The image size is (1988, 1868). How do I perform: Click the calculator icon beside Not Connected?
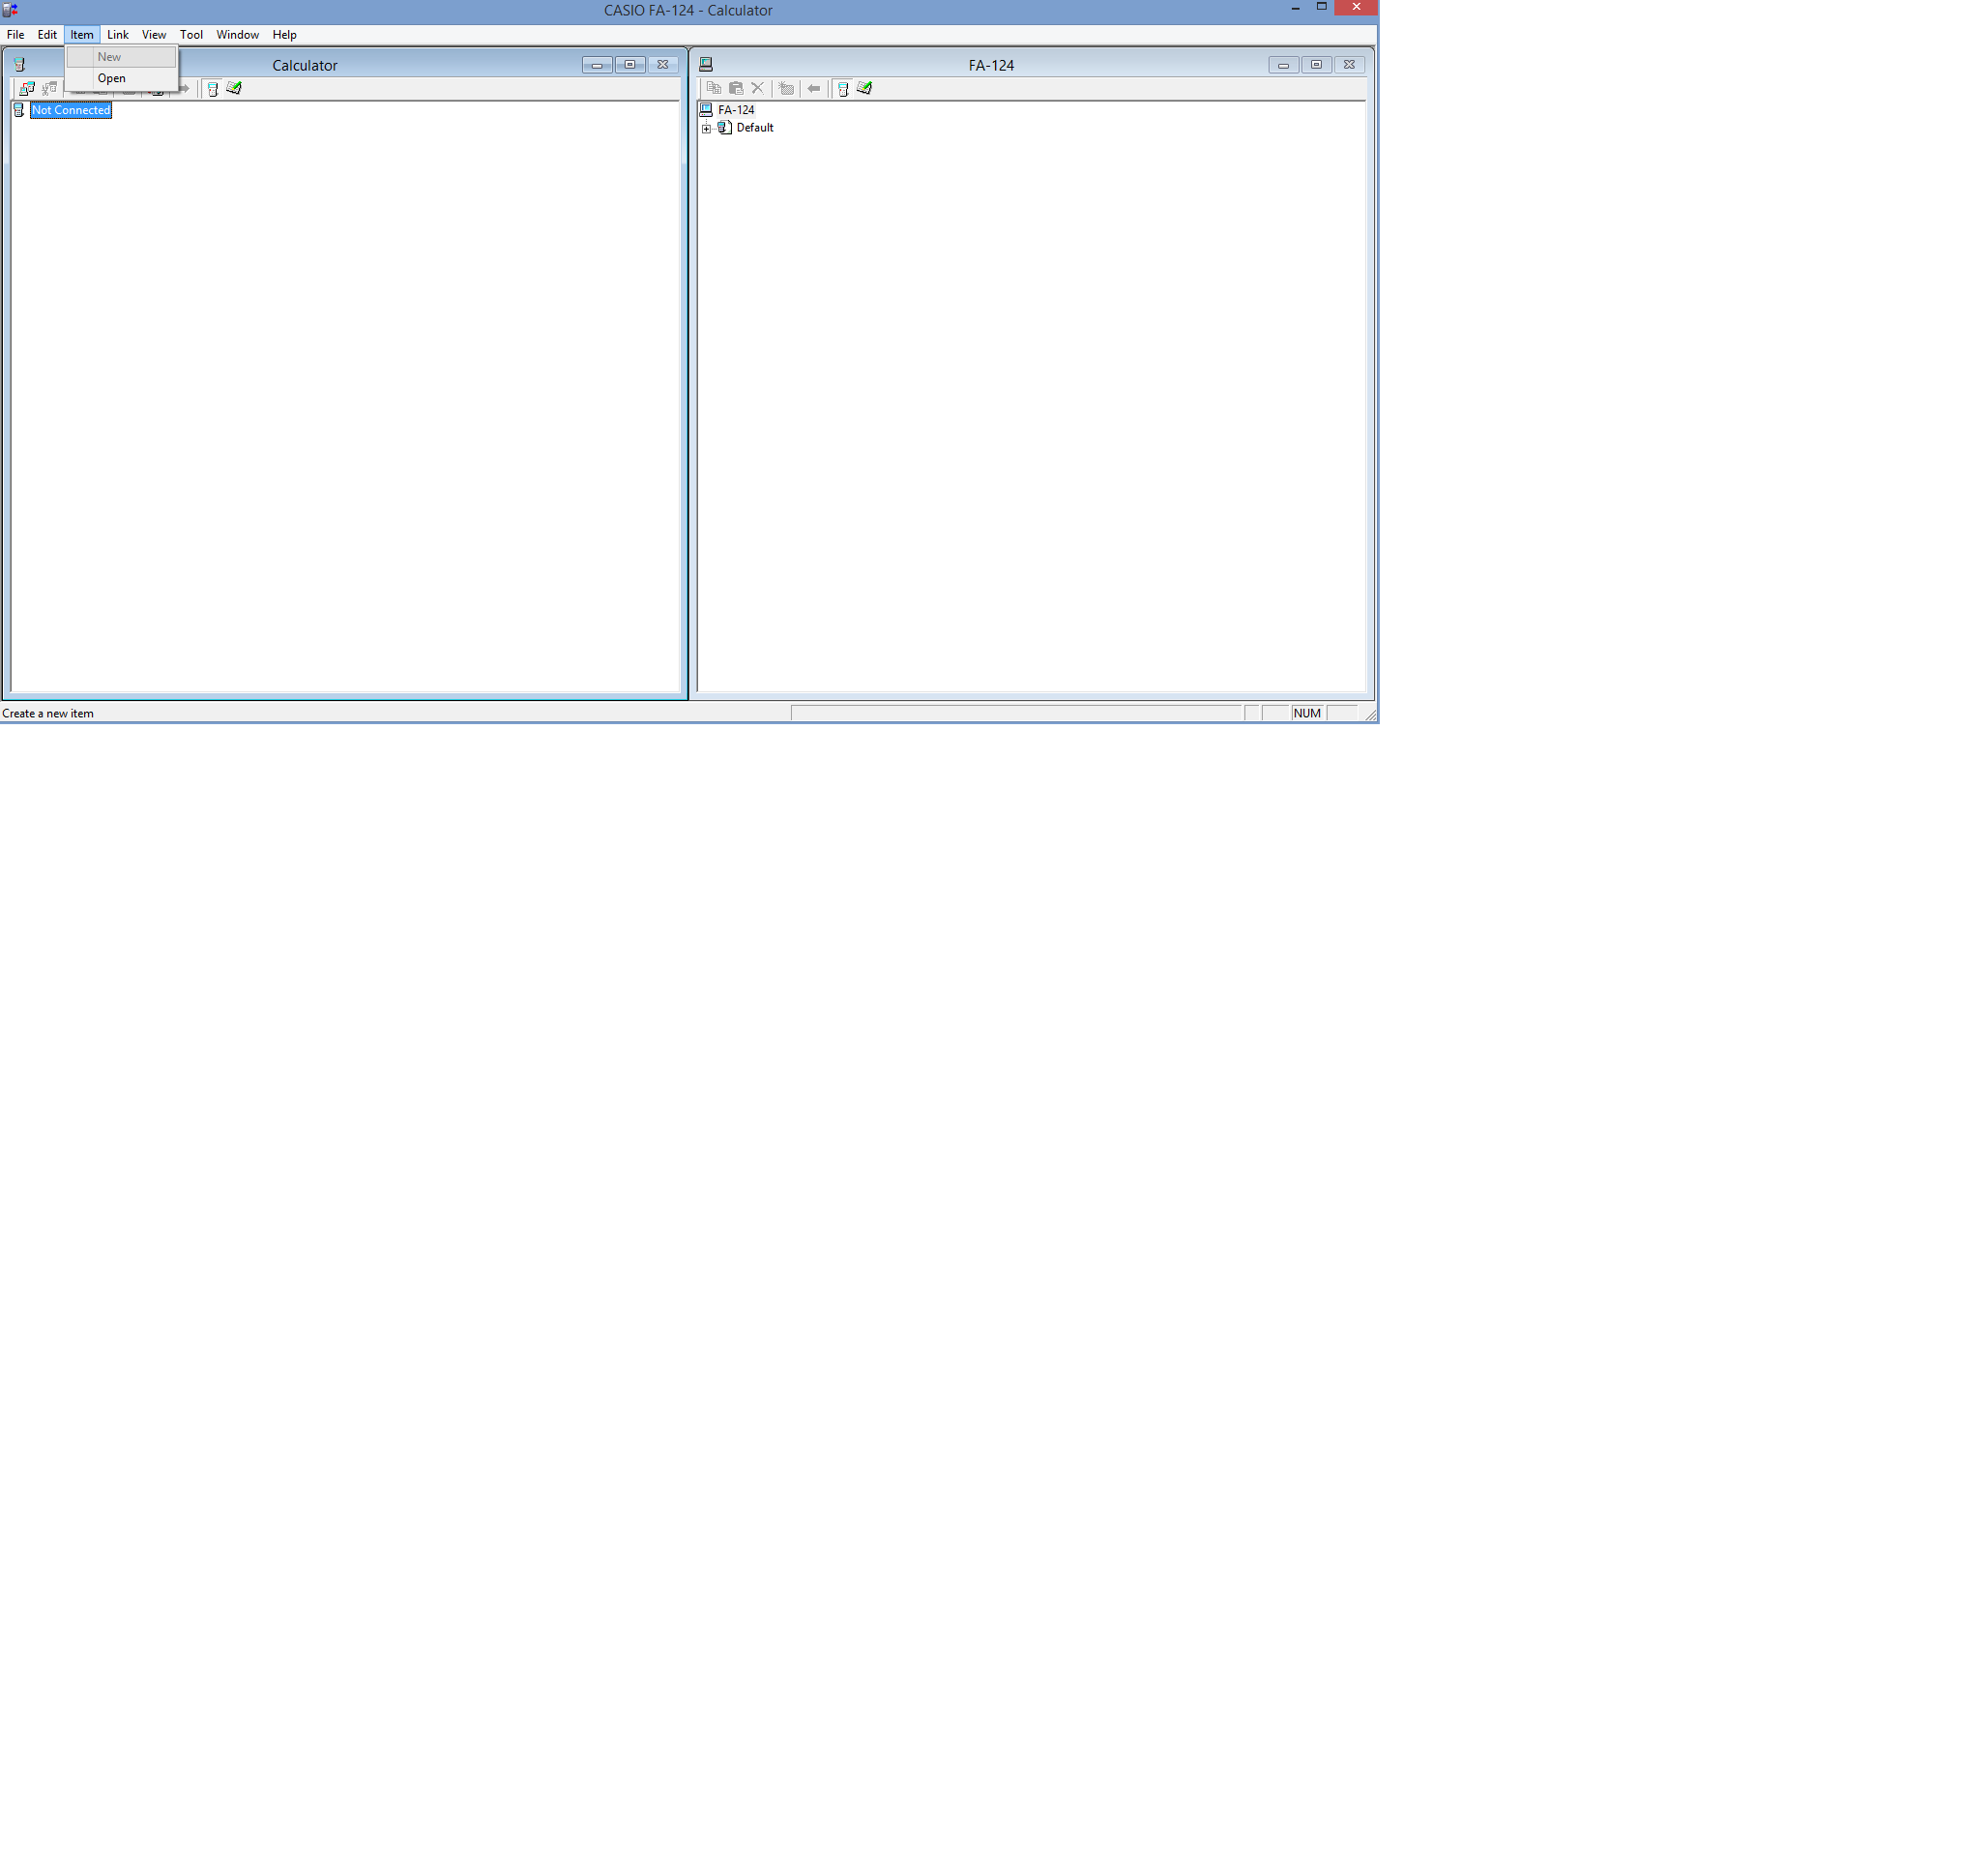tap(19, 111)
